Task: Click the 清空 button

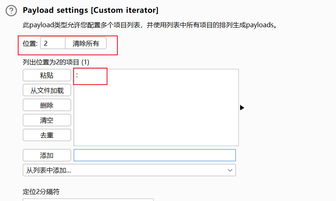Action: point(47,120)
